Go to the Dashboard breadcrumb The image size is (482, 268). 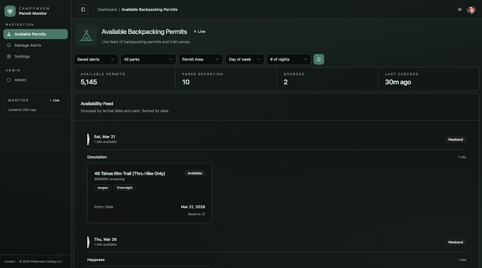pyautogui.click(x=107, y=10)
